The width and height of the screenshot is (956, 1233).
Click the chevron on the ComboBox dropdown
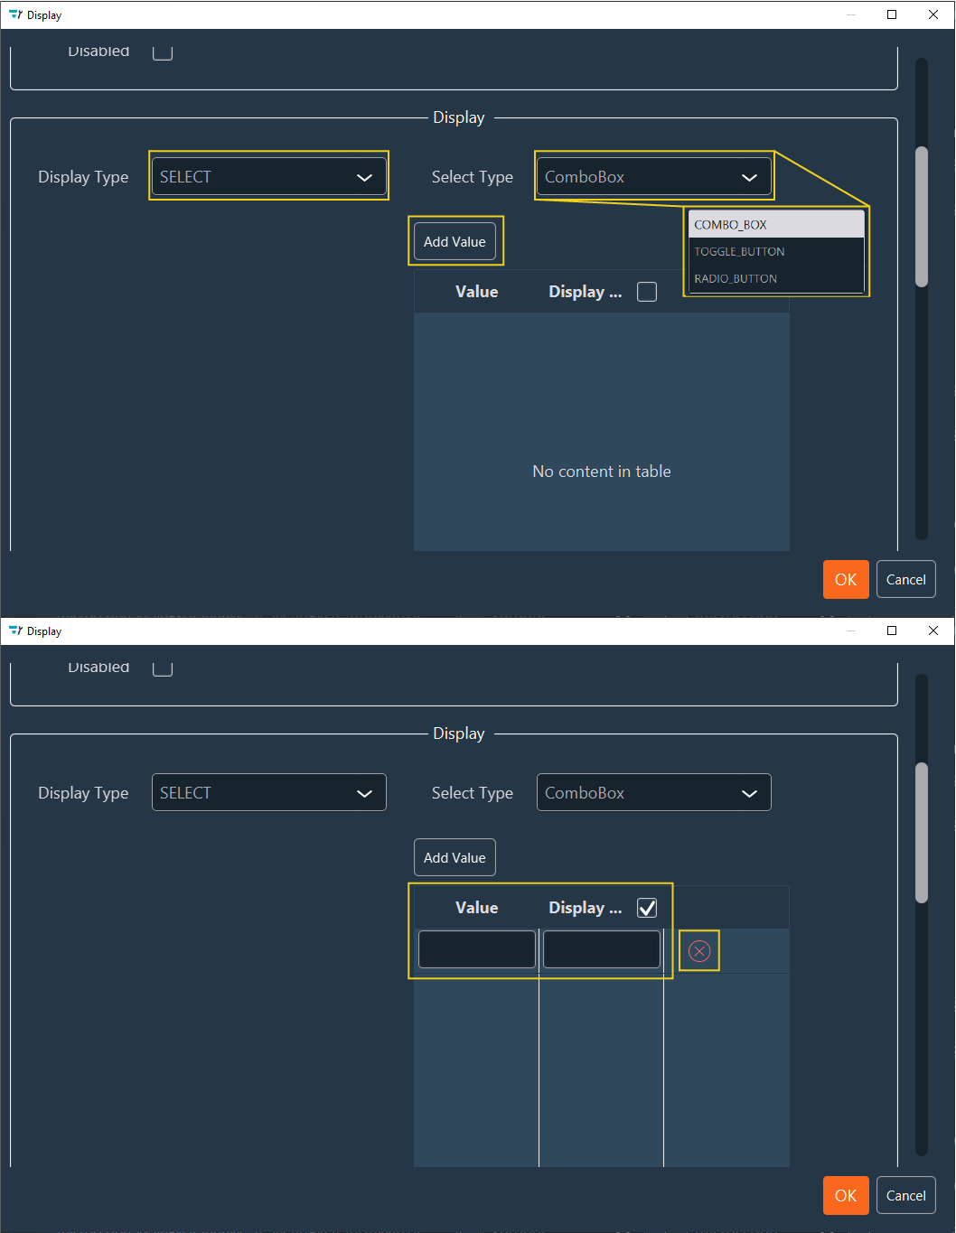[749, 177]
